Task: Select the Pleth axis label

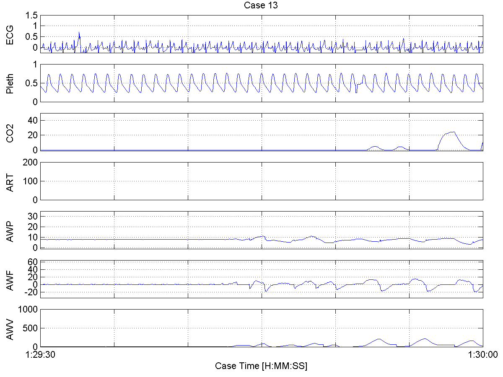Action: (10, 83)
